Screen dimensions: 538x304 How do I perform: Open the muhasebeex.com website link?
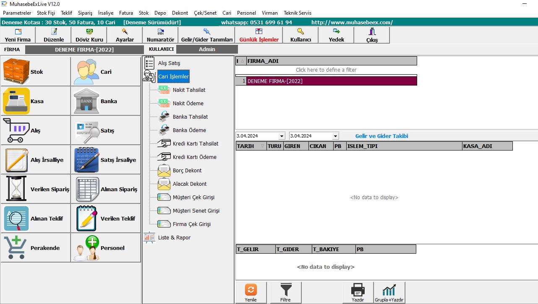point(352,22)
